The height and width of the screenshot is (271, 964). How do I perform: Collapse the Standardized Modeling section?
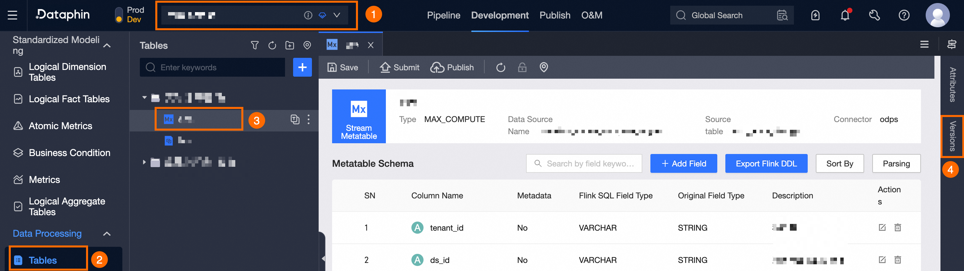[x=107, y=46]
